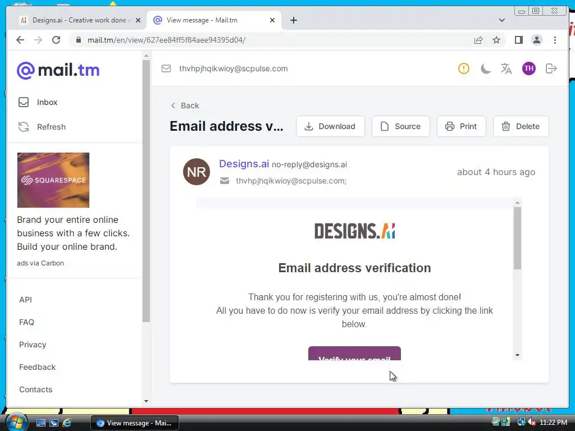Screen dimensions: 575x431
Task: Click the mail.tm logo
Action: (58, 70)
